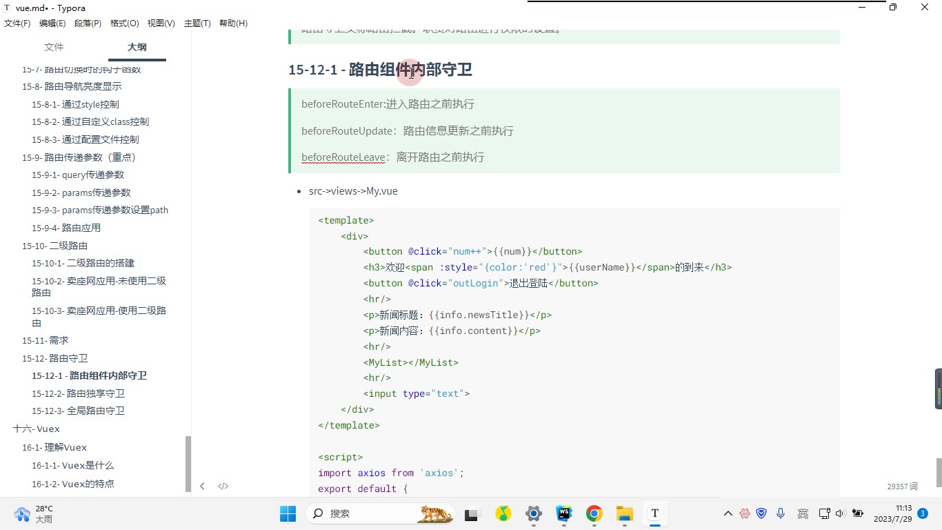
Task: Click the input method tray icon
Action: tap(803, 513)
